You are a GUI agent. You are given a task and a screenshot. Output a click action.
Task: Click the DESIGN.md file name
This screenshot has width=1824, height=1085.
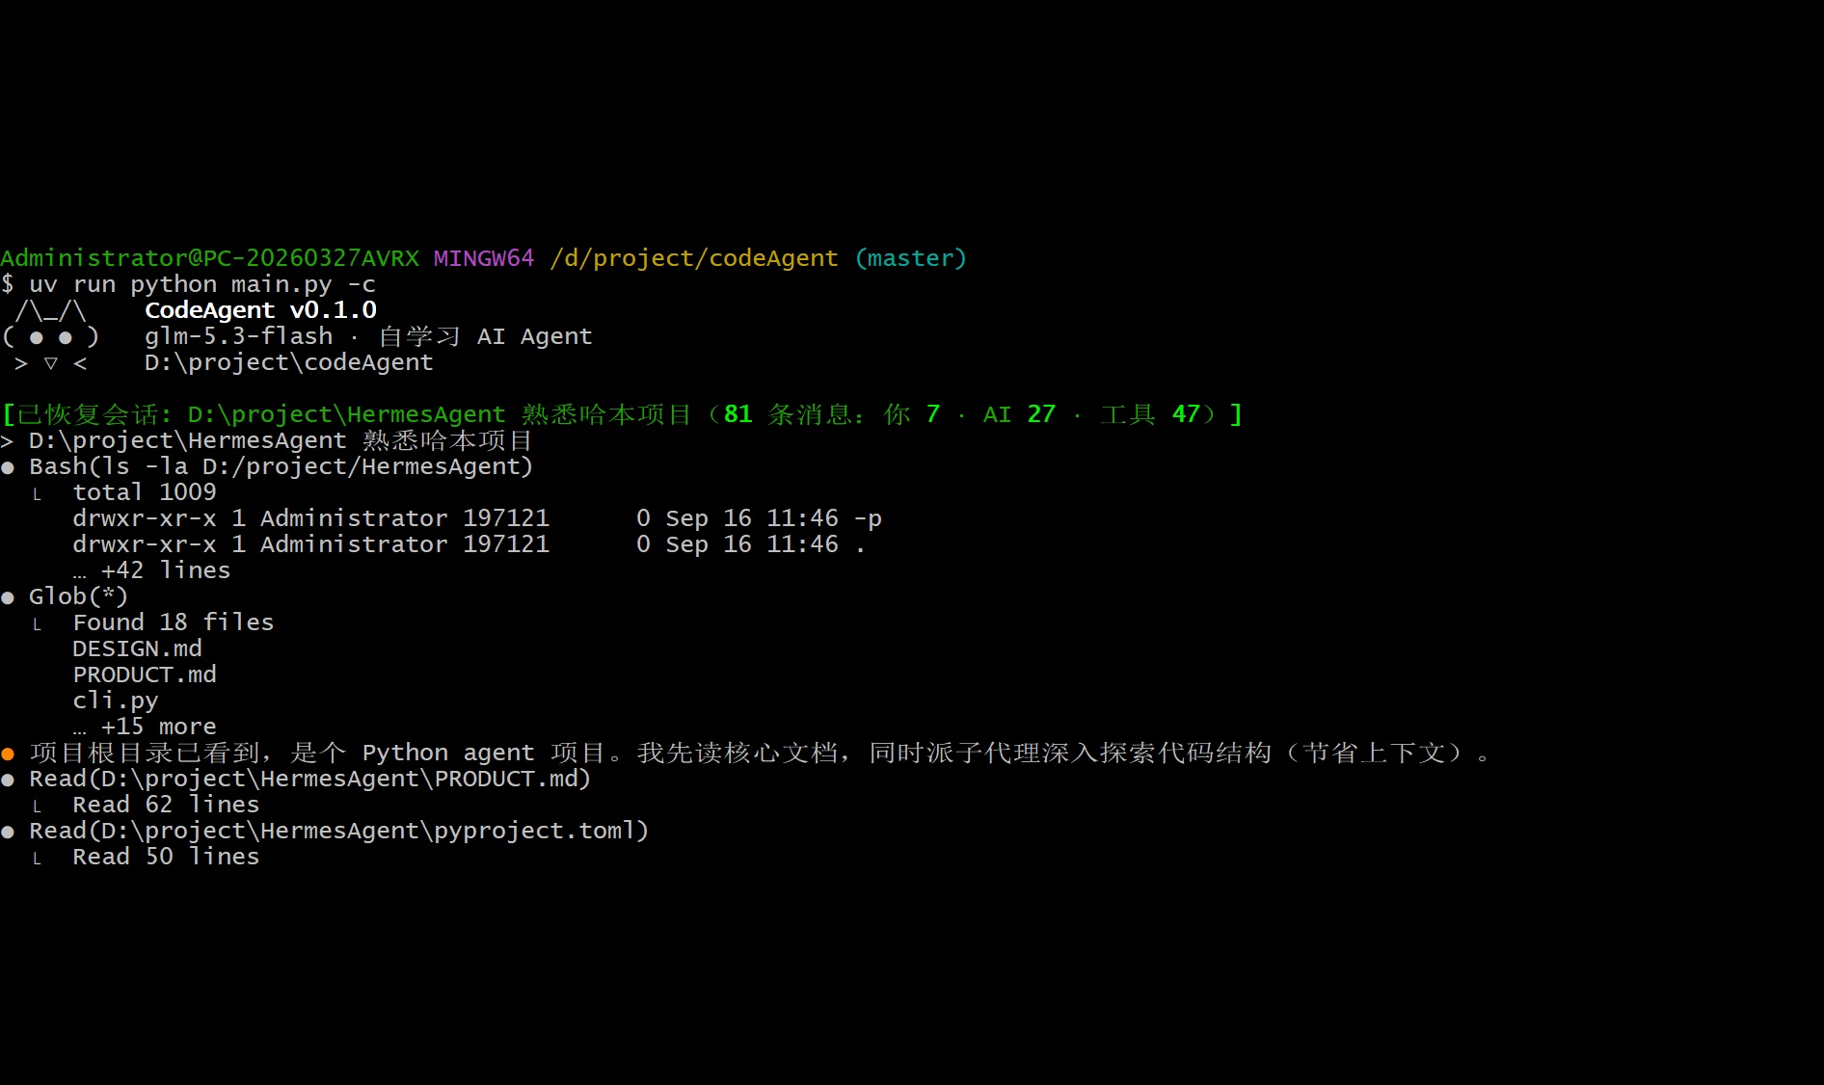[138, 648]
